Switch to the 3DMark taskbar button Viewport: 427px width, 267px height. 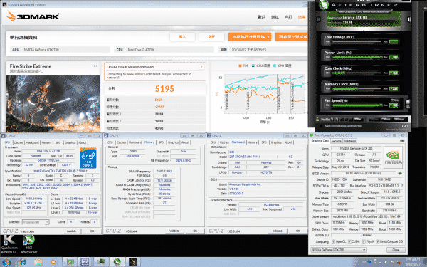coord(133,262)
